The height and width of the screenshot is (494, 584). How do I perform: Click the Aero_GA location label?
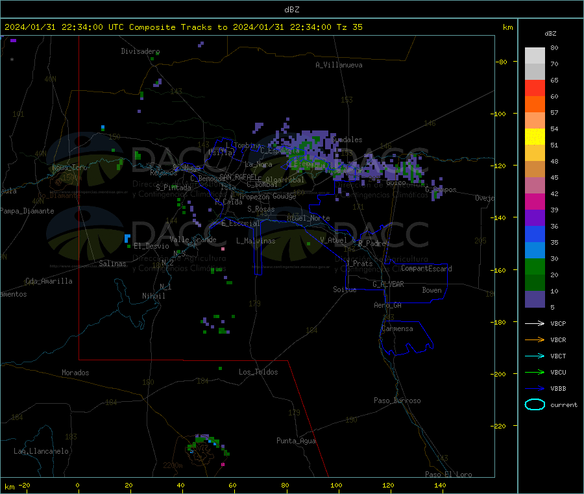[387, 305]
